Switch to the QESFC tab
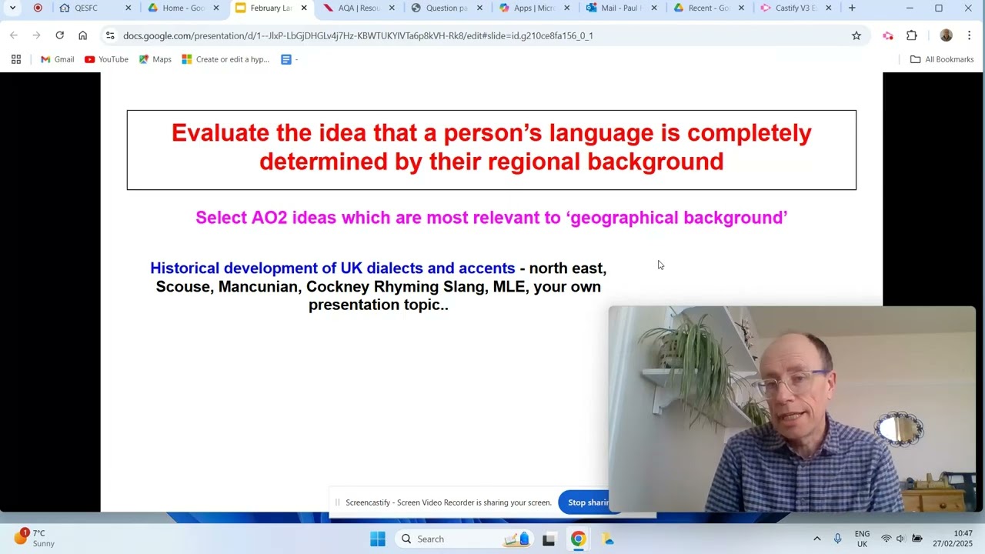The image size is (985, 554). click(x=86, y=8)
